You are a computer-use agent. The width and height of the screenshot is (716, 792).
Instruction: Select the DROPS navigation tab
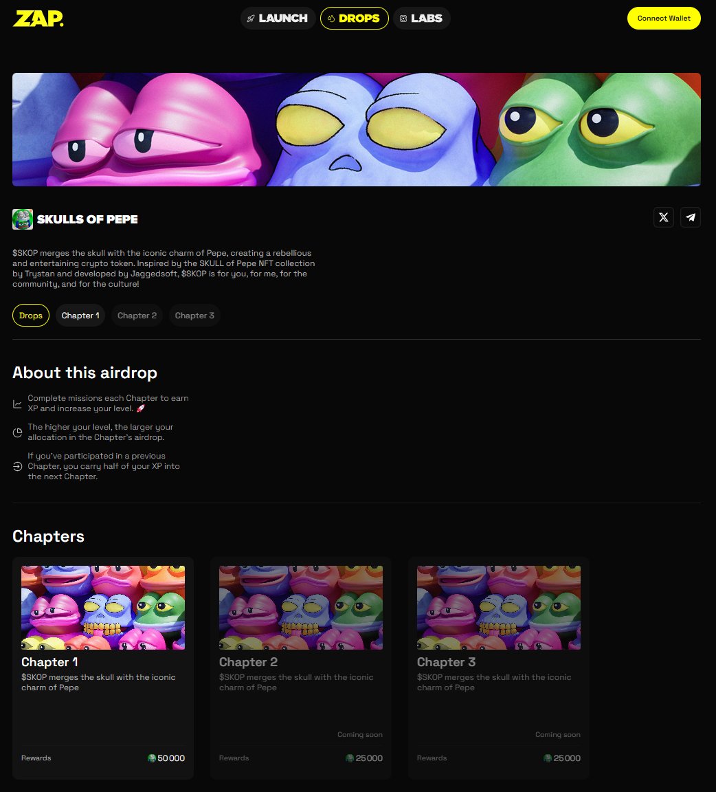point(354,18)
